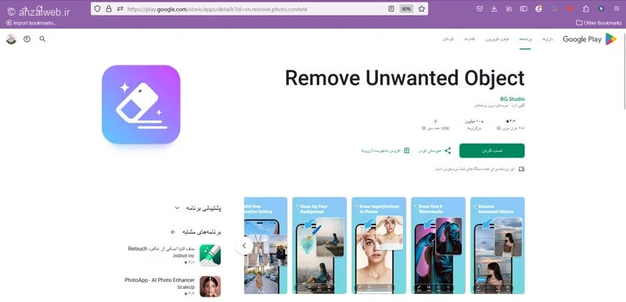Open the 'Erase Imperfections in Photos' screenshot
This screenshot has height=302, width=626.
(x=379, y=246)
